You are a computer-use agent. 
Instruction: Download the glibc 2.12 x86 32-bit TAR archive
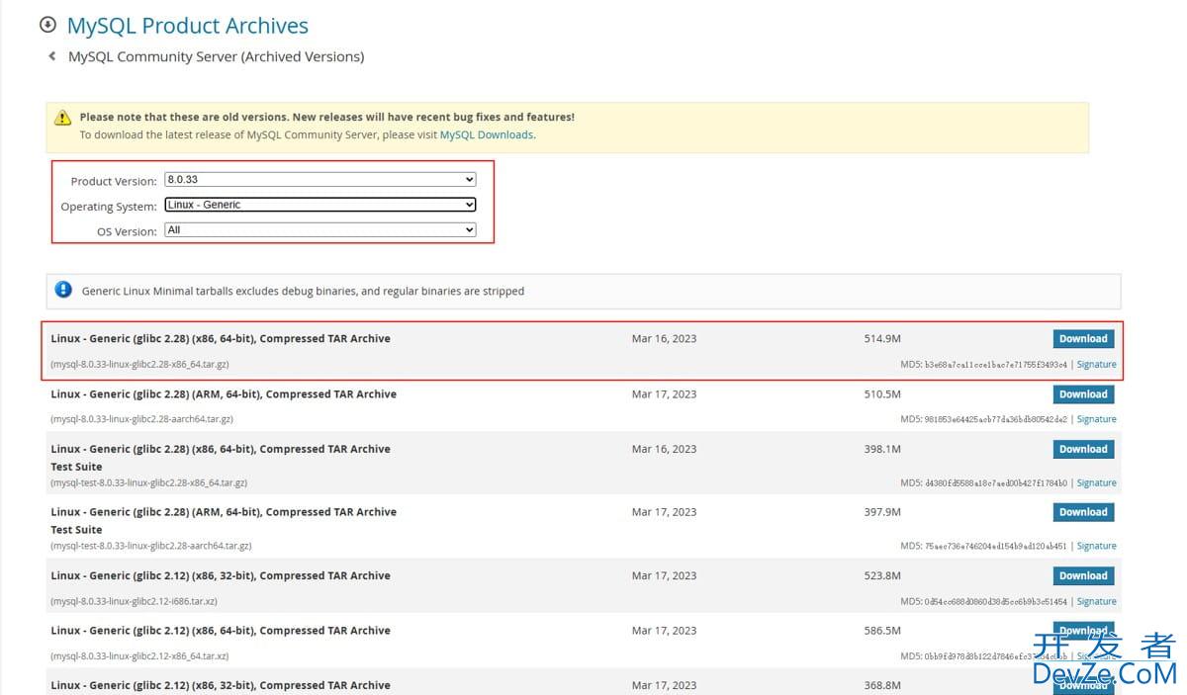pyautogui.click(x=1083, y=575)
